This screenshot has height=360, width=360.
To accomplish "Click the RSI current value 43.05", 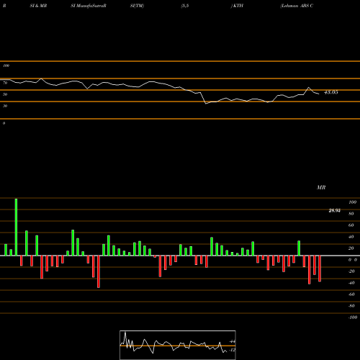I will [331, 92].
